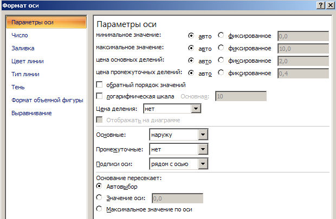This screenshot has height=219, width=336.
Task: Click the minimum value field showing 0,0
Action: 303,36
